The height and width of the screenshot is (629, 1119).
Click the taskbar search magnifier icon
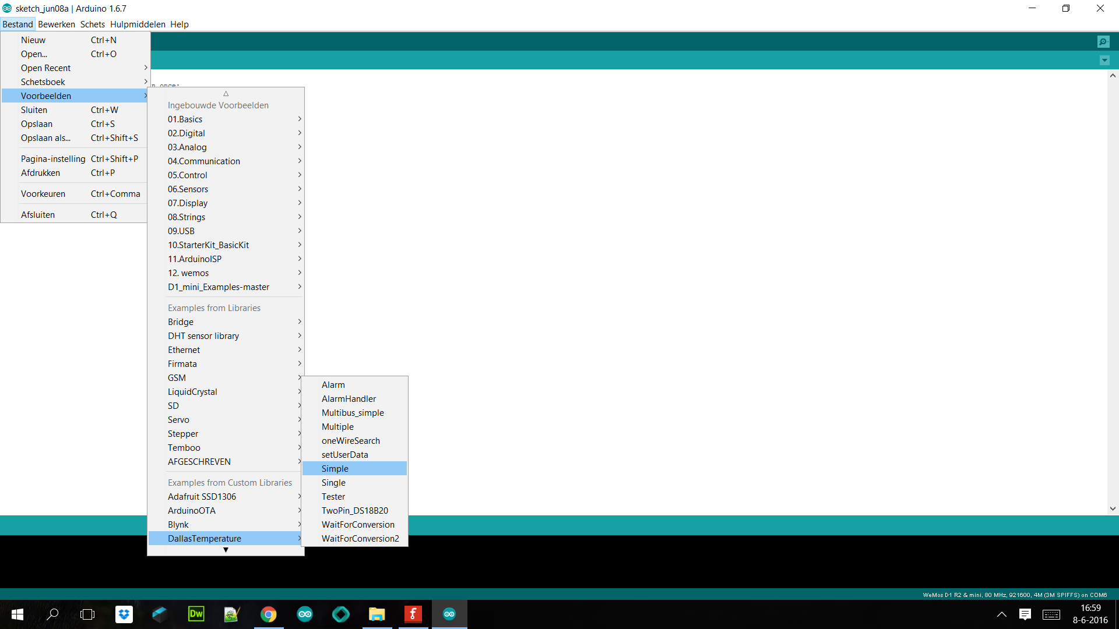[x=52, y=614]
